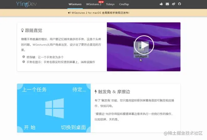Click the 开 始 corner label

30,127
